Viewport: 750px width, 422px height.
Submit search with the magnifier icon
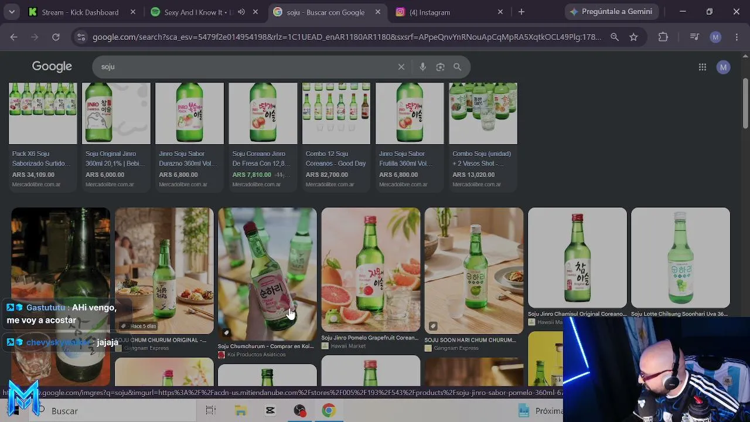pos(458,67)
